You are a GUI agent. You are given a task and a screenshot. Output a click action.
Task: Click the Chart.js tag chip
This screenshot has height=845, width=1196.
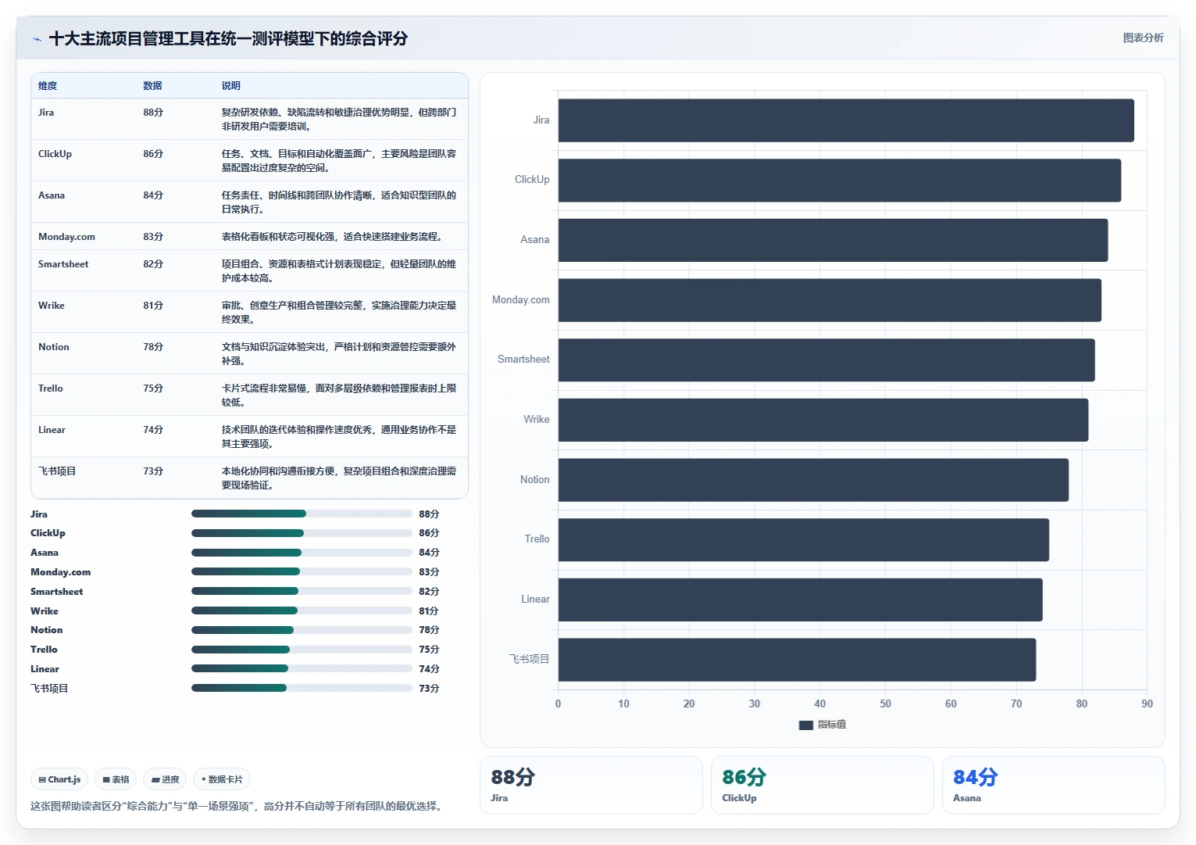tap(59, 779)
